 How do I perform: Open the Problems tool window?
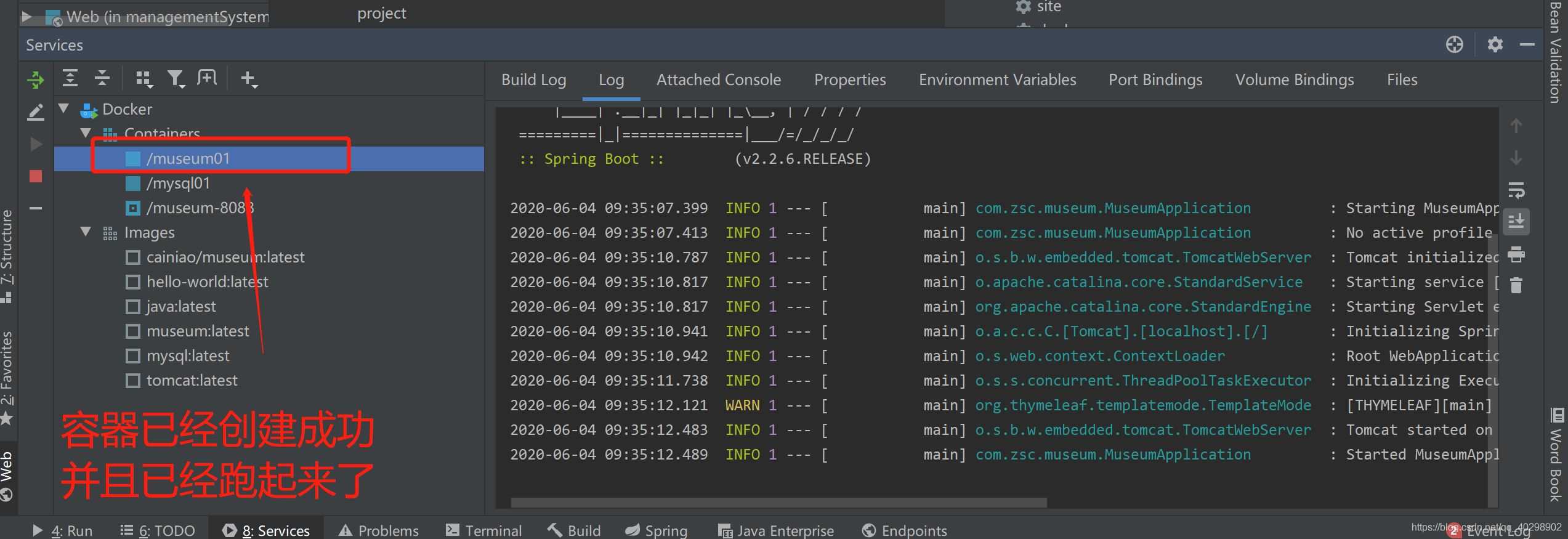coord(379,530)
